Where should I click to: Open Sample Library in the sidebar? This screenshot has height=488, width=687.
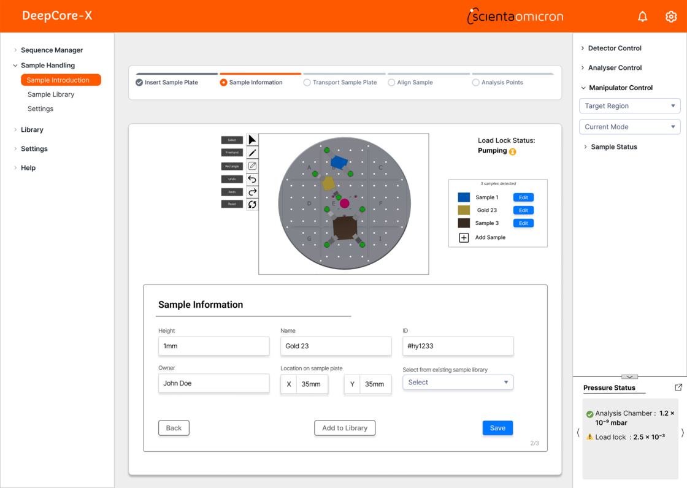click(x=51, y=94)
